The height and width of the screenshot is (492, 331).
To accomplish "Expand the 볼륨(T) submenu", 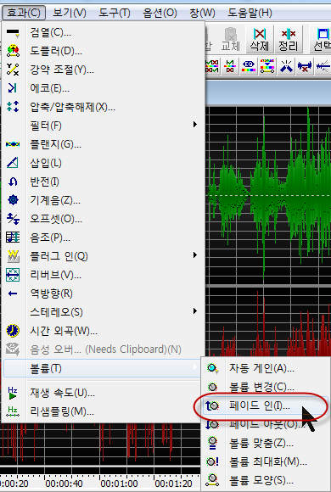I will coord(103,368).
